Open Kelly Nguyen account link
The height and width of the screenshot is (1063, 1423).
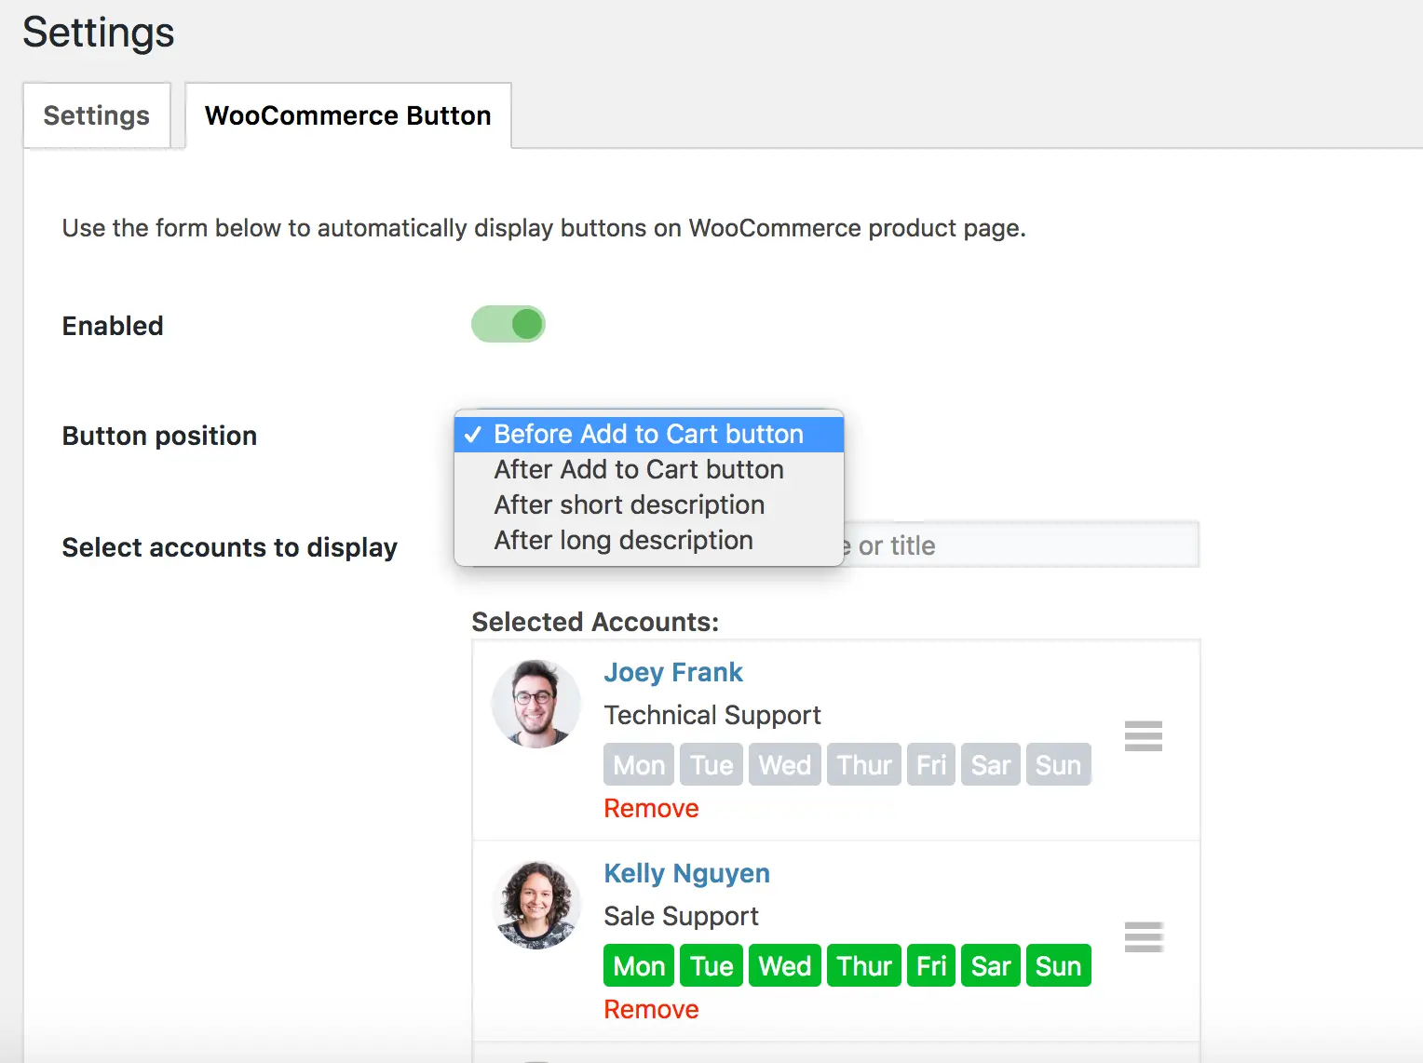687,873
